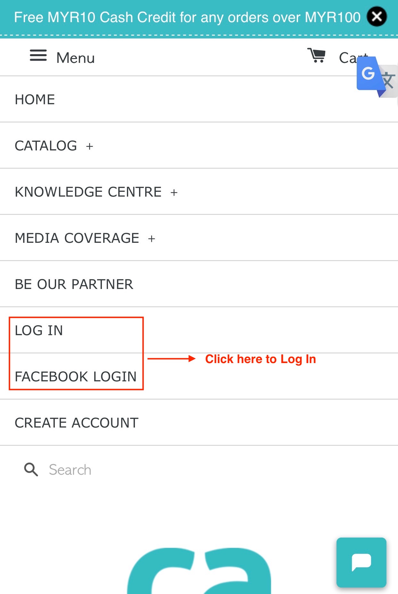Dismiss the MYR10 cash credit banner
Viewport: 398px width, 594px height.
[x=377, y=16]
